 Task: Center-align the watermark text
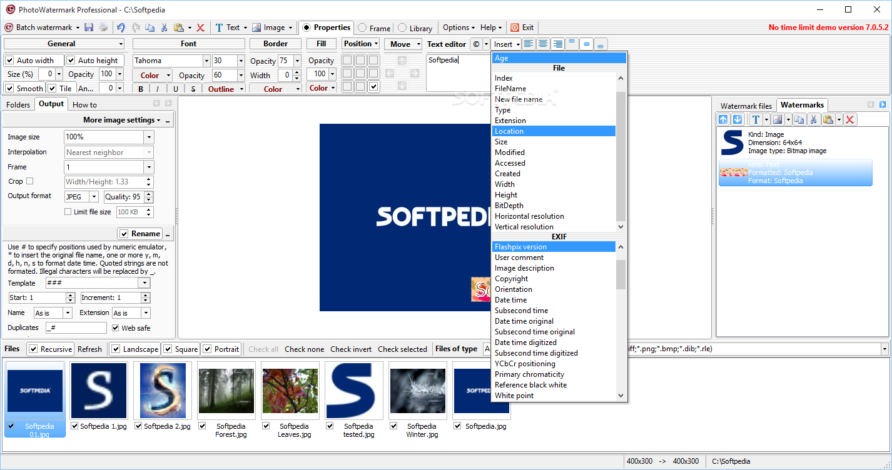pos(543,44)
